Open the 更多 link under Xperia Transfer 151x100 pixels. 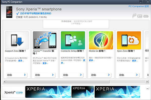[x=45, y=63]
